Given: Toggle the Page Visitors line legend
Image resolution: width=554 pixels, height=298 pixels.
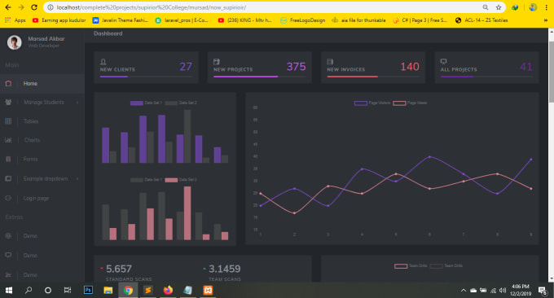Looking at the screenshot, I should 372,103.
